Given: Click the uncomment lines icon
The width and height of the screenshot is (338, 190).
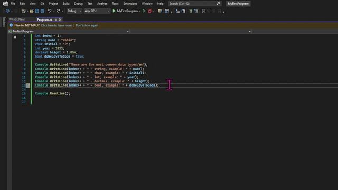Looking at the screenshot, I should click(196, 11).
